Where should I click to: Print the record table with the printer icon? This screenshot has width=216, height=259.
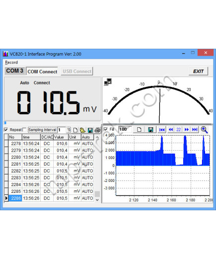click(97, 130)
